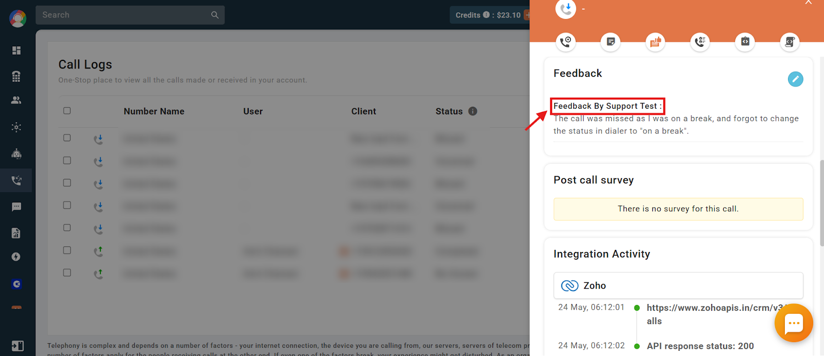Open the reports document icon in sidebar
Screen dimensions: 824x356
pyautogui.click(x=16, y=233)
